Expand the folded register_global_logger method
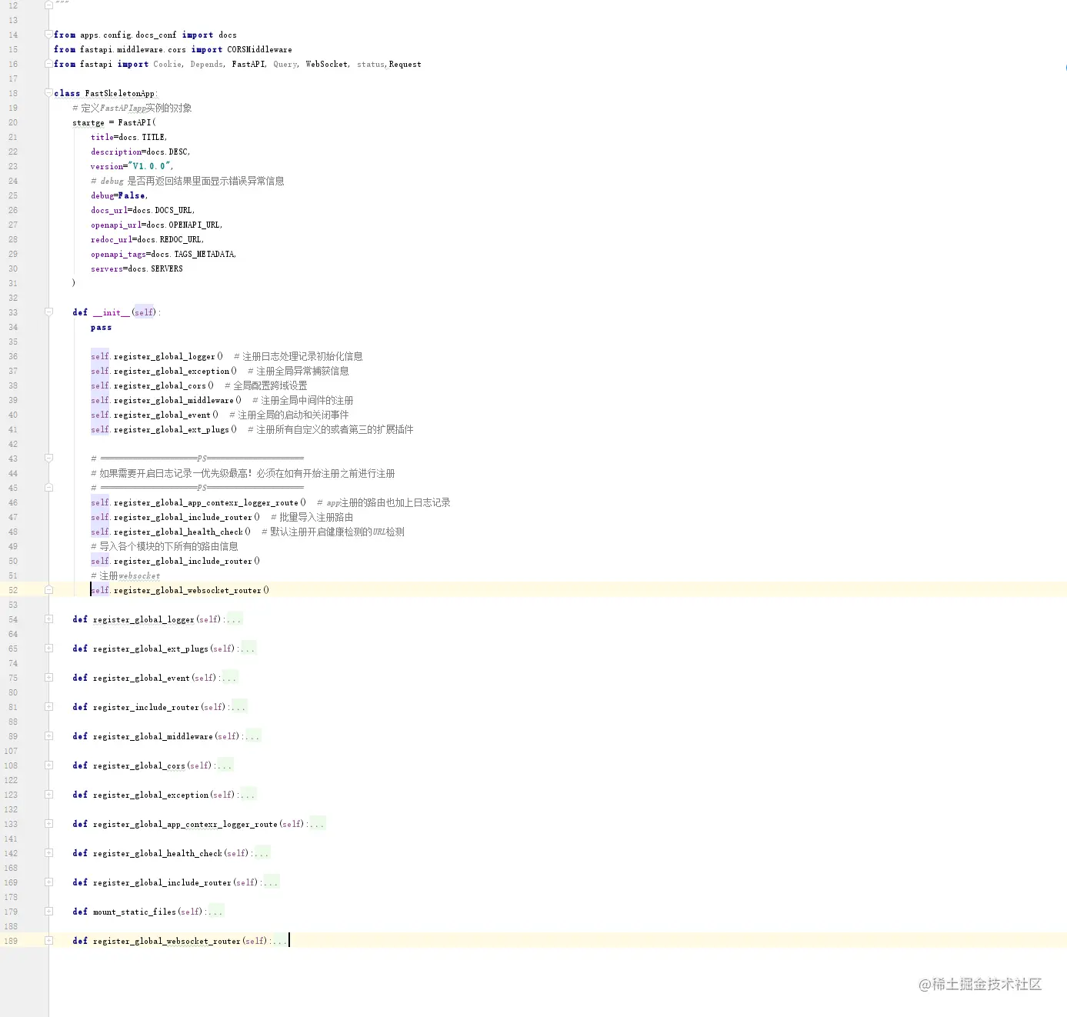This screenshot has height=1017, width=1067. [x=48, y=619]
